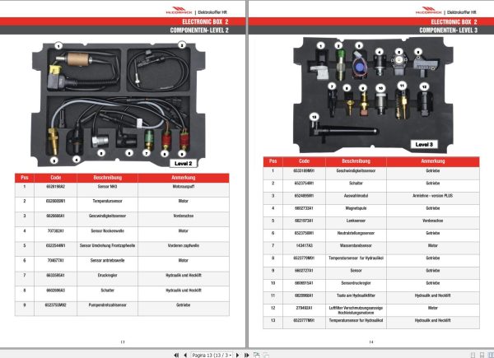Select the 'Lenksensor' description cell
Viewport: 494px width, 358px height.
point(356,223)
